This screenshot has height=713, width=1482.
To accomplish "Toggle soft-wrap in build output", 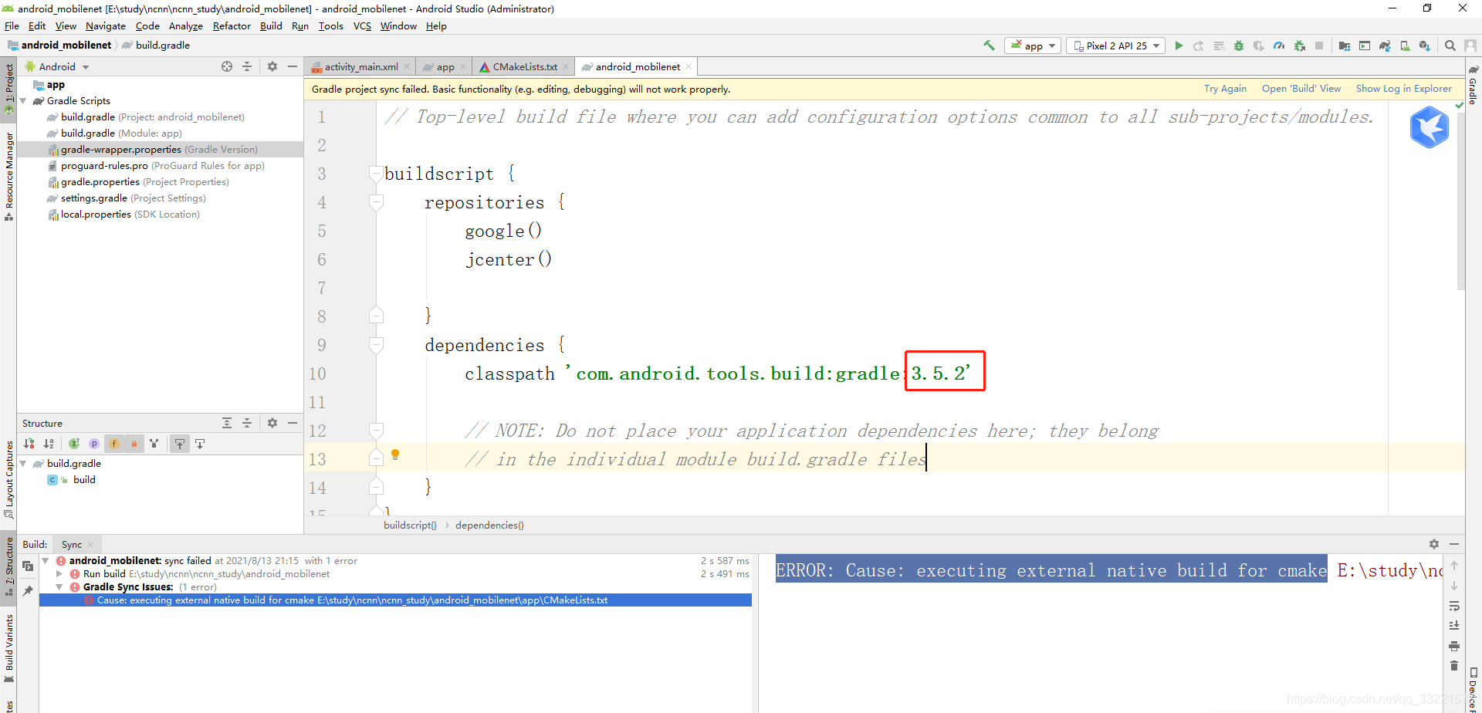I will pyautogui.click(x=1454, y=606).
